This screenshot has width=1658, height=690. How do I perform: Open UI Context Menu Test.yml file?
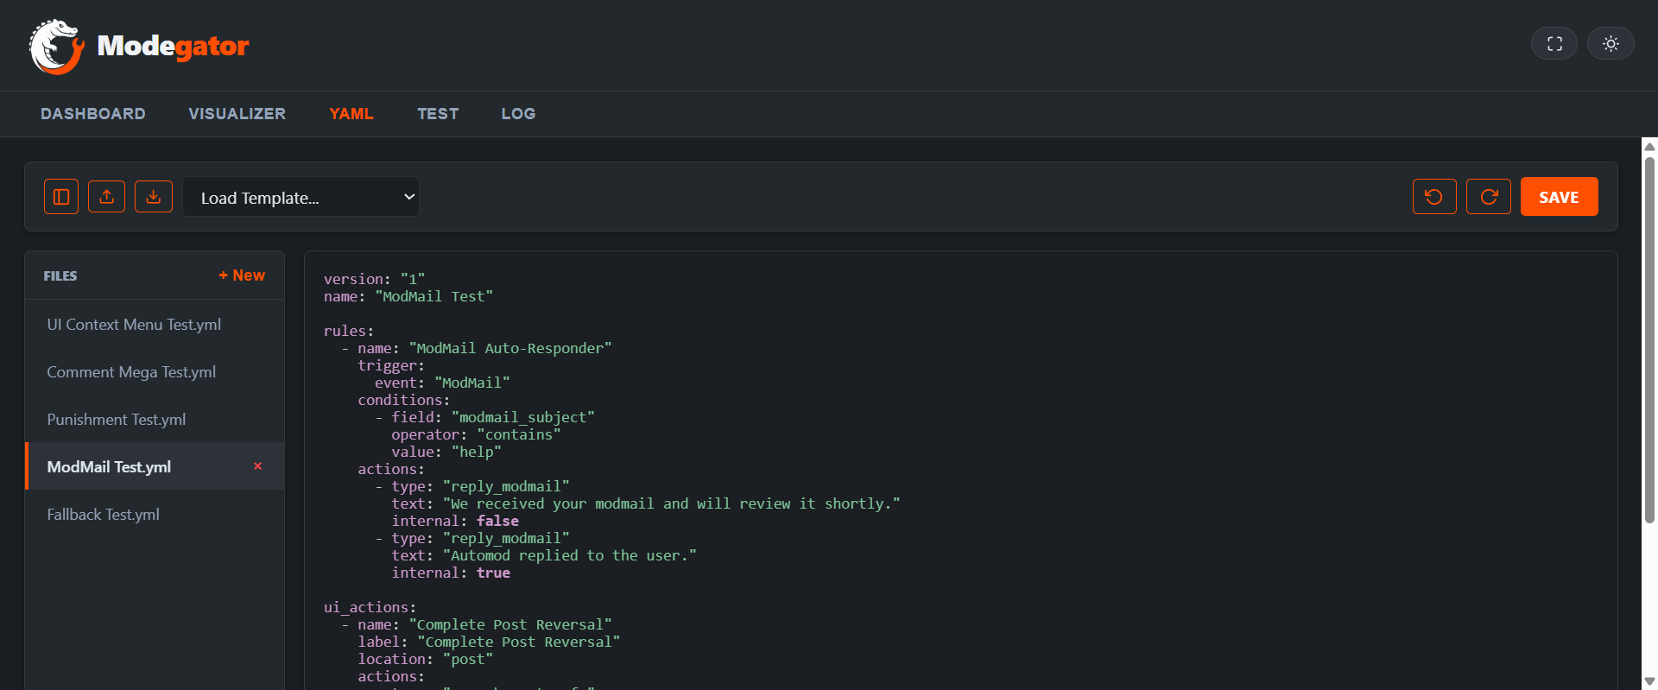click(155, 325)
